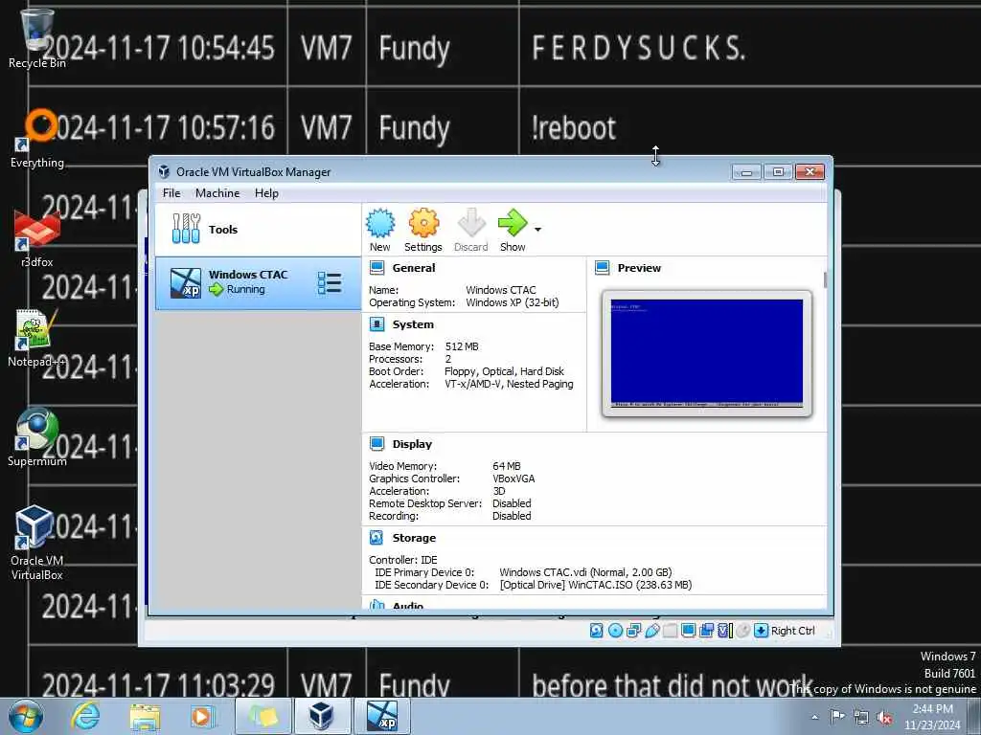
Task: Open the Machine menu
Action: click(x=217, y=193)
